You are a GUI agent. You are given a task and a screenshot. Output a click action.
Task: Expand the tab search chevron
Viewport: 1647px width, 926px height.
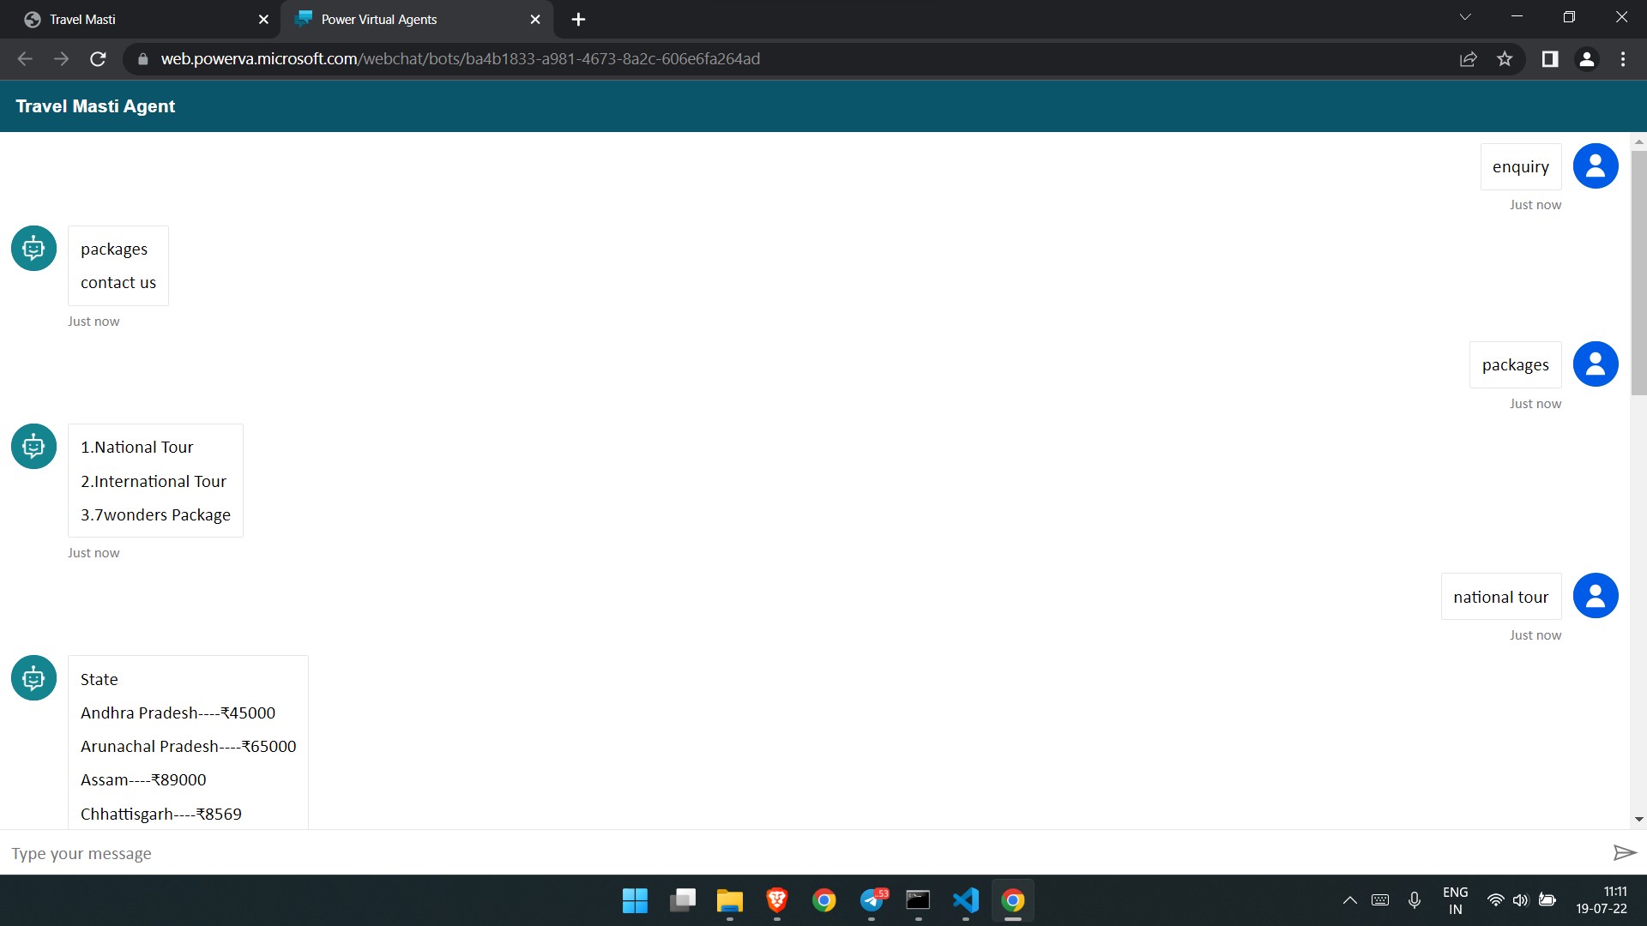(x=1465, y=18)
